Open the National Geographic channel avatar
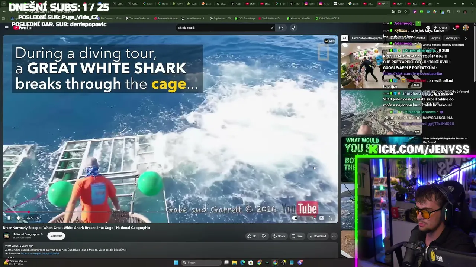Screen dimensions: 476x267 (7, 236)
